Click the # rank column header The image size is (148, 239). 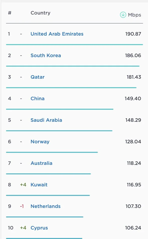9,13
